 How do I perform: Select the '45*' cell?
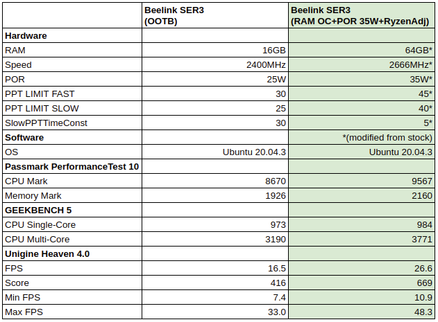click(x=362, y=93)
